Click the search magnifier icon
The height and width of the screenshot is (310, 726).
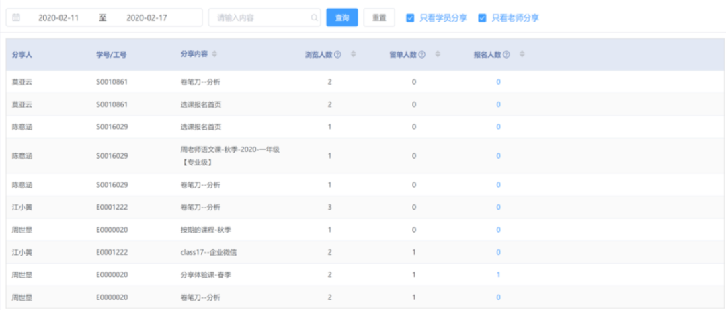(x=314, y=18)
